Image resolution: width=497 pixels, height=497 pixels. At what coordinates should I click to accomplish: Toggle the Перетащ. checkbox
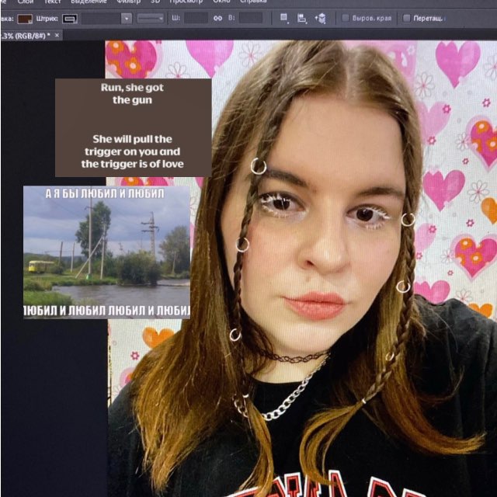[407, 18]
